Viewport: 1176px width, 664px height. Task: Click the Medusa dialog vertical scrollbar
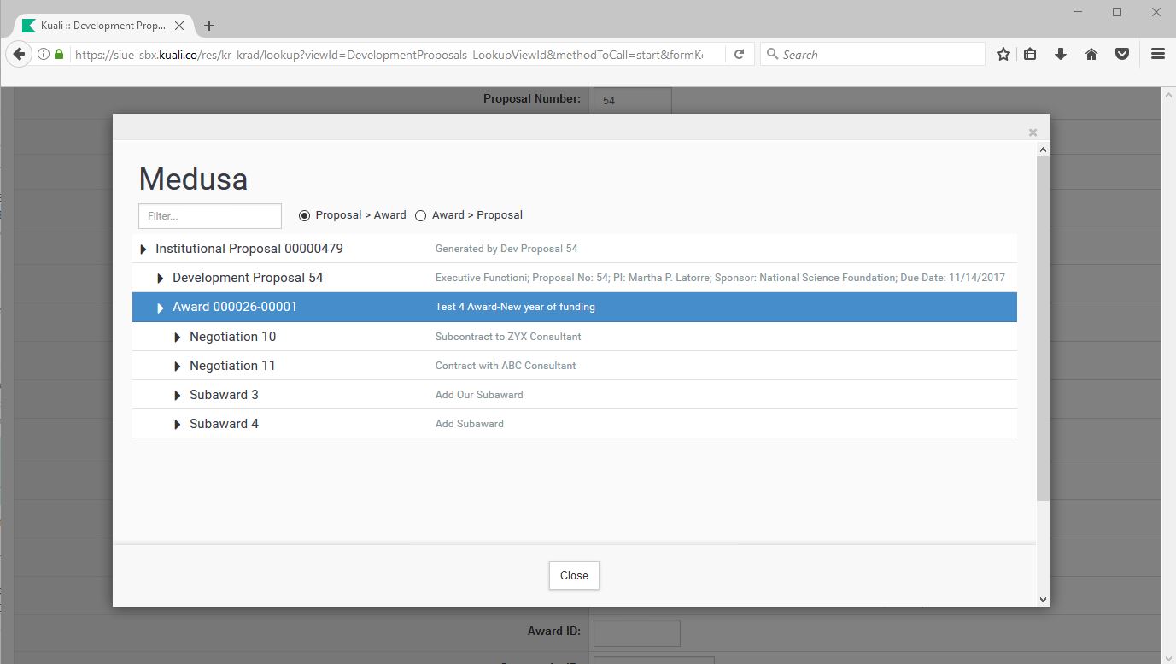1043,325
